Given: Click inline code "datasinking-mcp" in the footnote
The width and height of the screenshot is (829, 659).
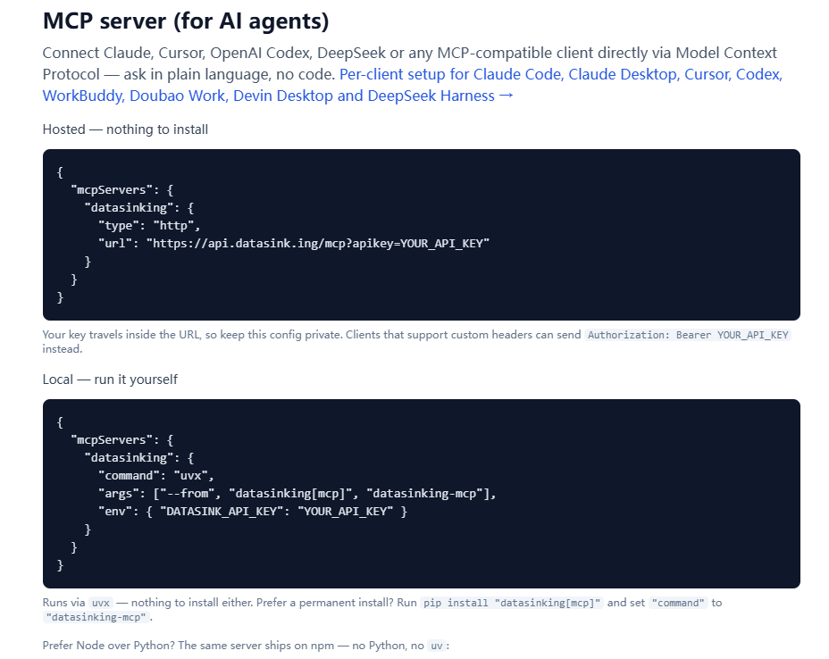Looking at the screenshot, I should (x=96, y=617).
